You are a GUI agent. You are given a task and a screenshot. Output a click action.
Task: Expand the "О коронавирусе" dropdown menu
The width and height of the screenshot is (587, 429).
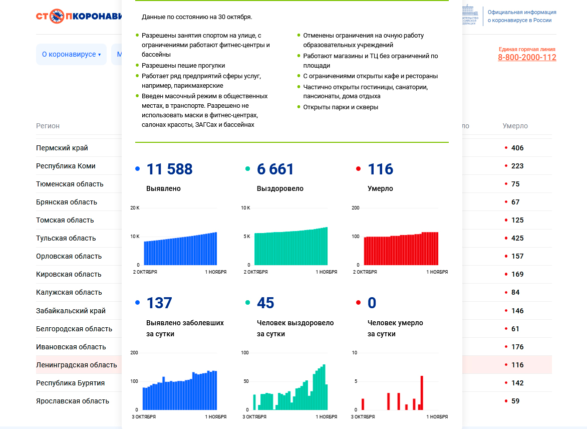pyautogui.click(x=71, y=54)
